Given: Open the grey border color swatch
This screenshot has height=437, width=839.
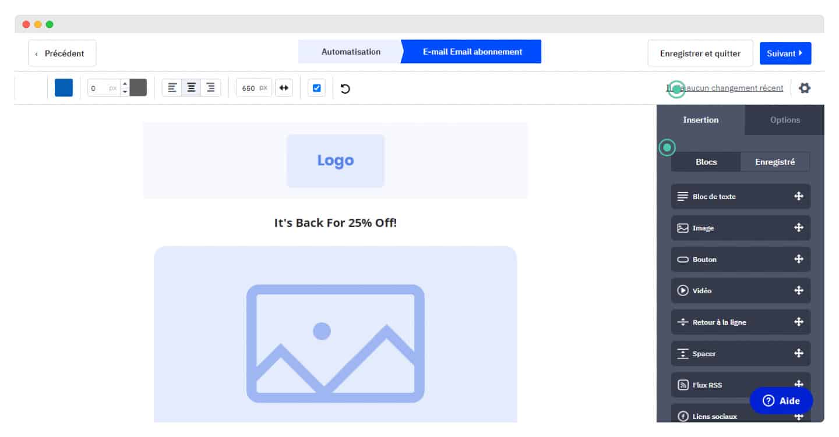Looking at the screenshot, I should (x=138, y=88).
